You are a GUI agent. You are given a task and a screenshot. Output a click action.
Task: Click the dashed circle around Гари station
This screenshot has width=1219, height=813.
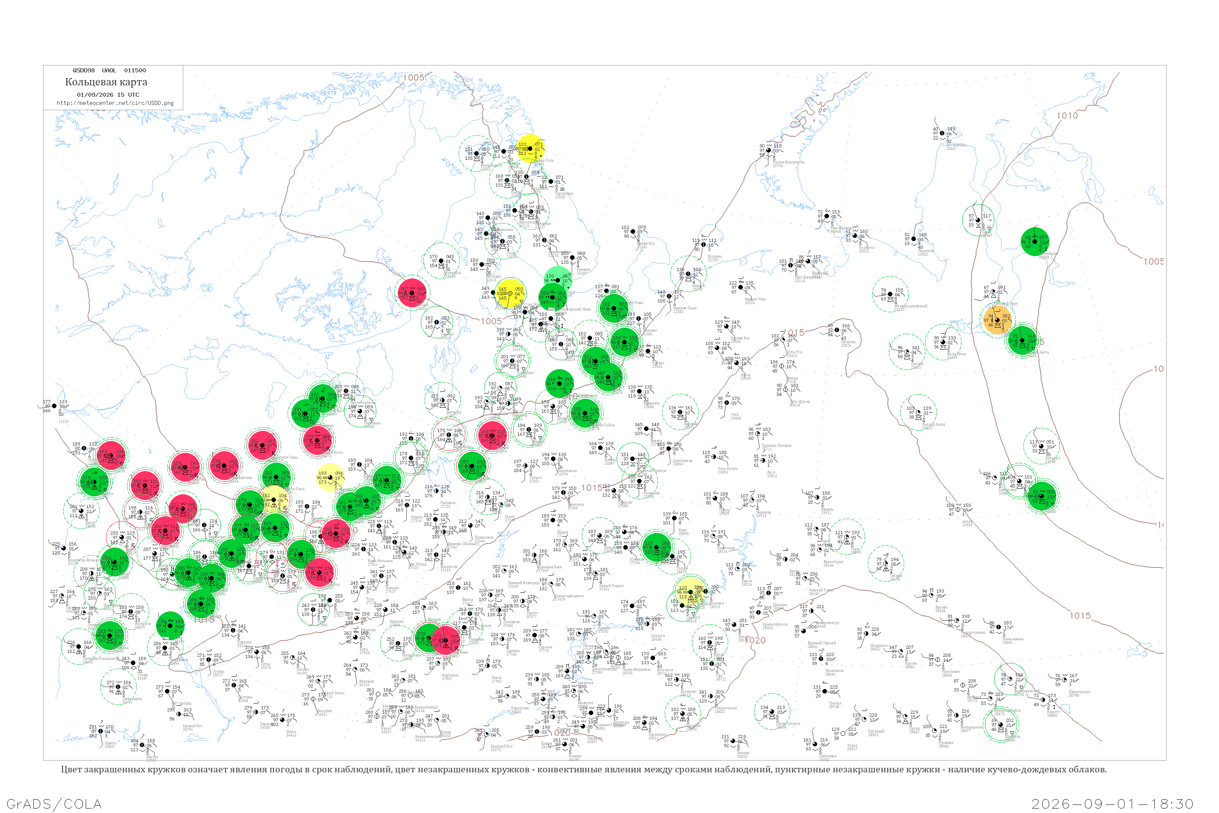pyautogui.click(x=846, y=537)
